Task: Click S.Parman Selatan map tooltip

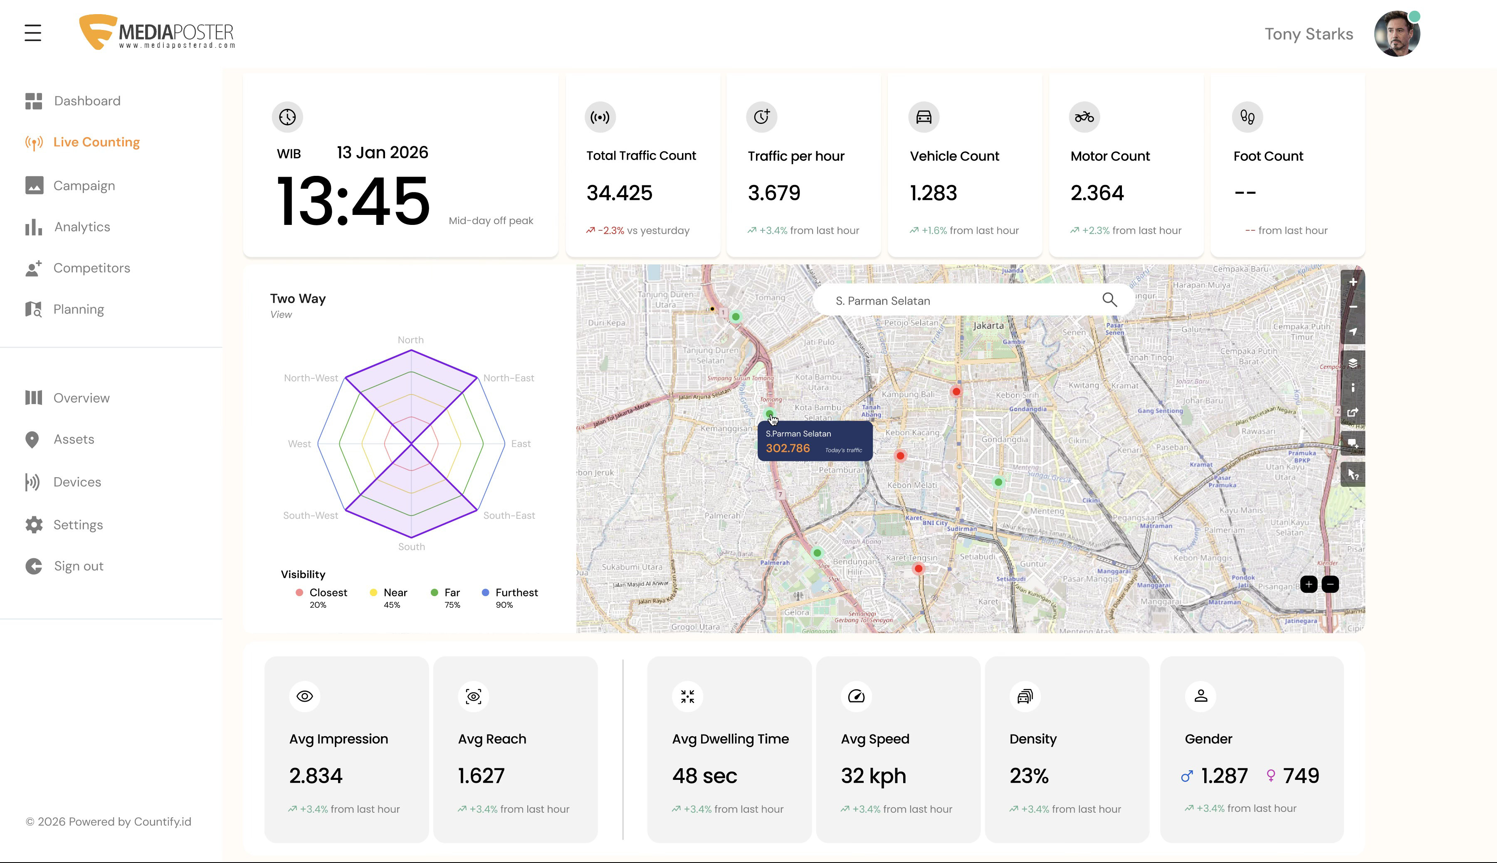Action: click(815, 441)
